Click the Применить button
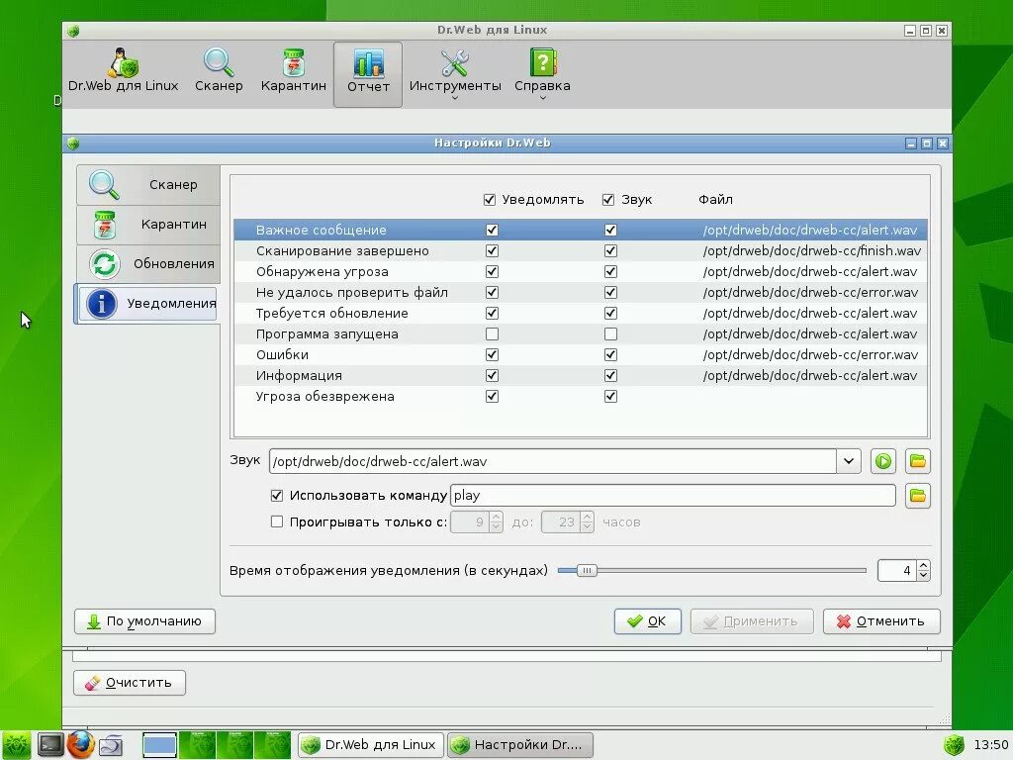Viewport: 1013px width, 760px height. tap(752, 621)
